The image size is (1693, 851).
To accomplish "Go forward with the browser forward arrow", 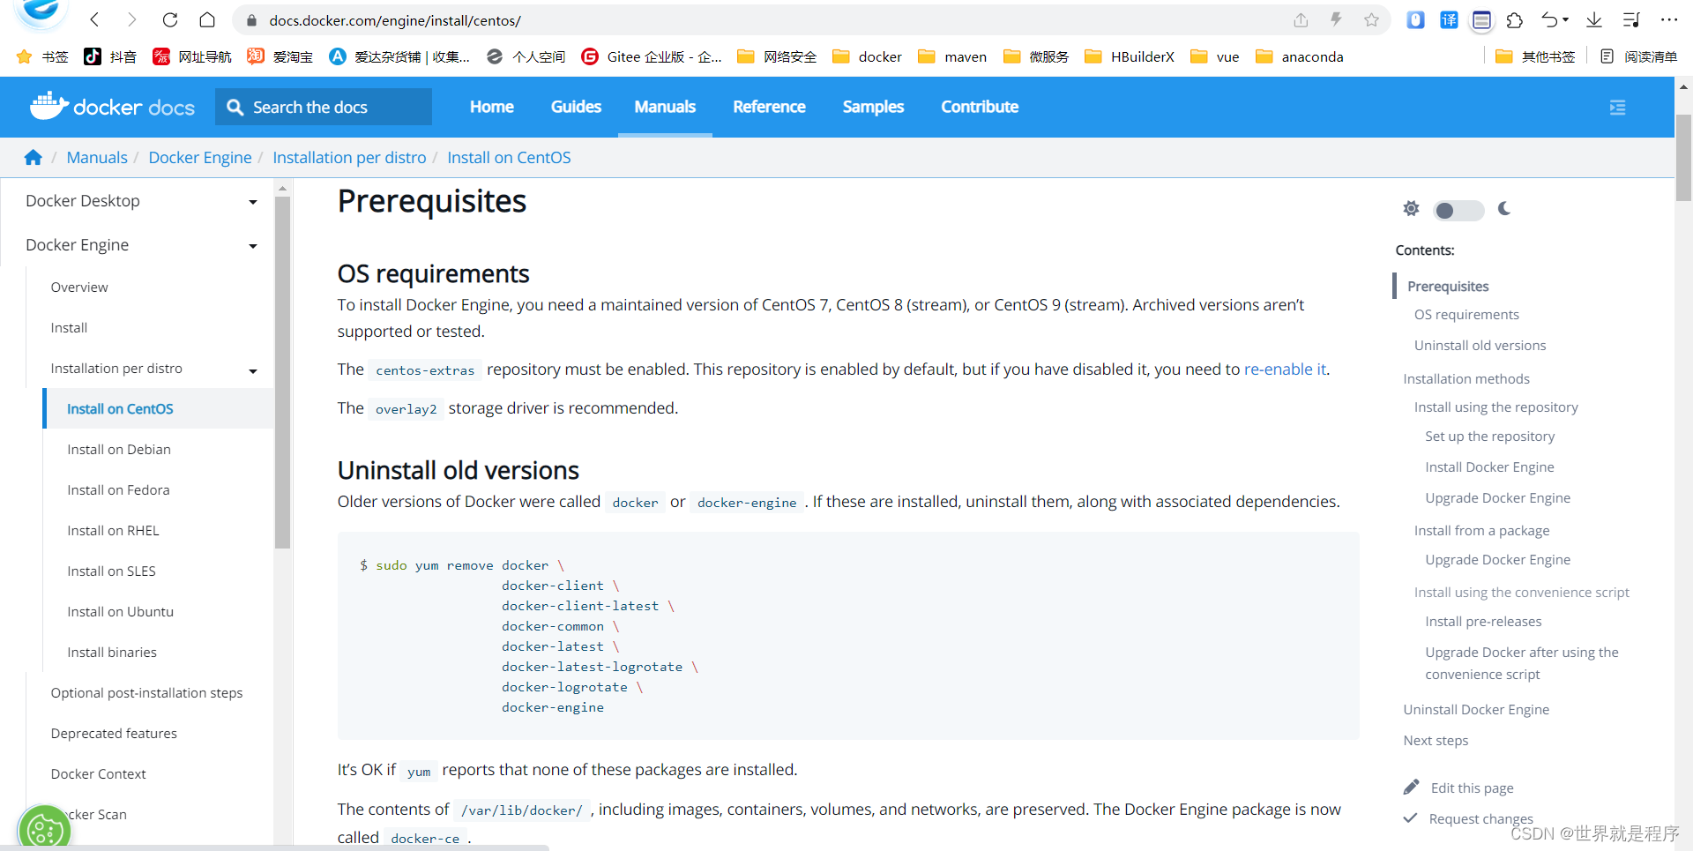I will [x=132, y=19].
